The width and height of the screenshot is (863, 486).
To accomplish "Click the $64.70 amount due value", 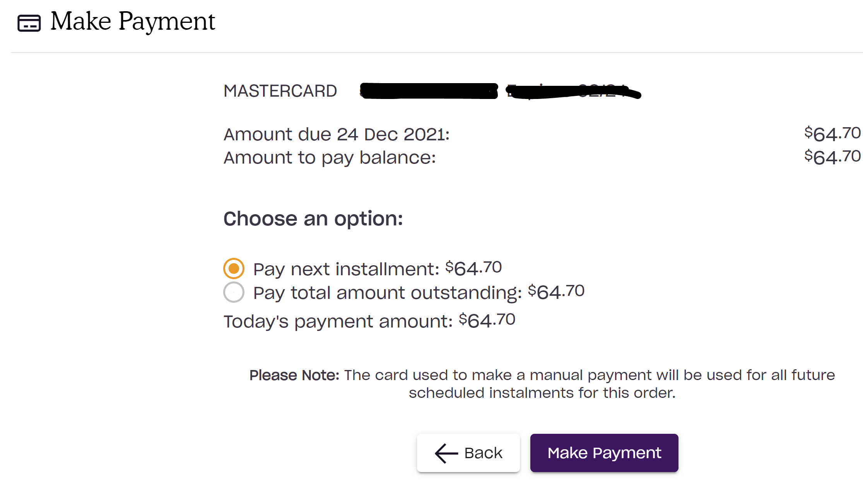I will pos(832,134).
